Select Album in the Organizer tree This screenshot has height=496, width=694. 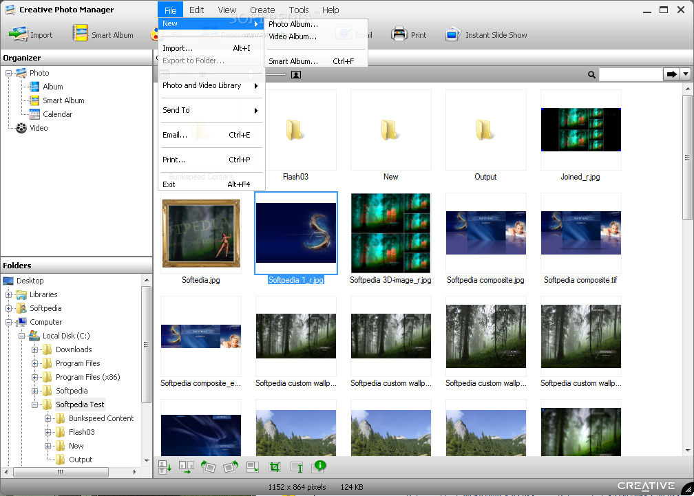tap(52, 87)
